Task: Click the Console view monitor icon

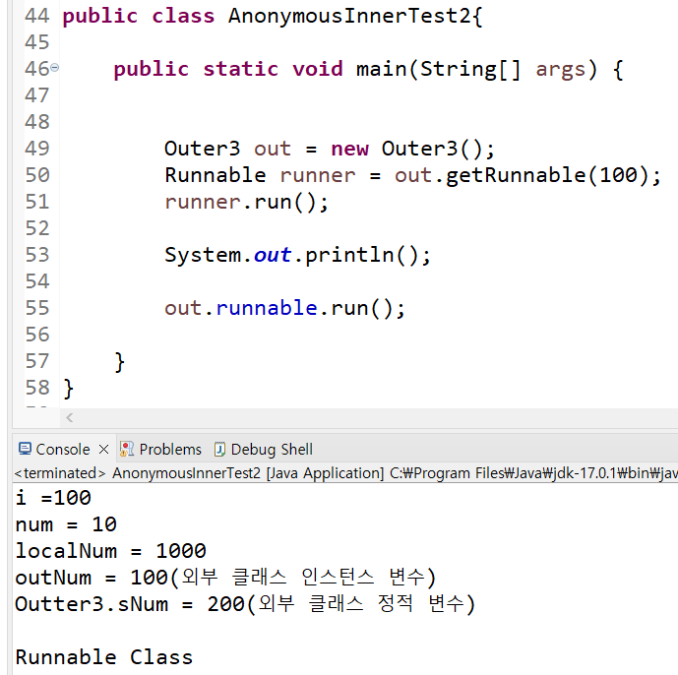Action: [x=25, y=449]
